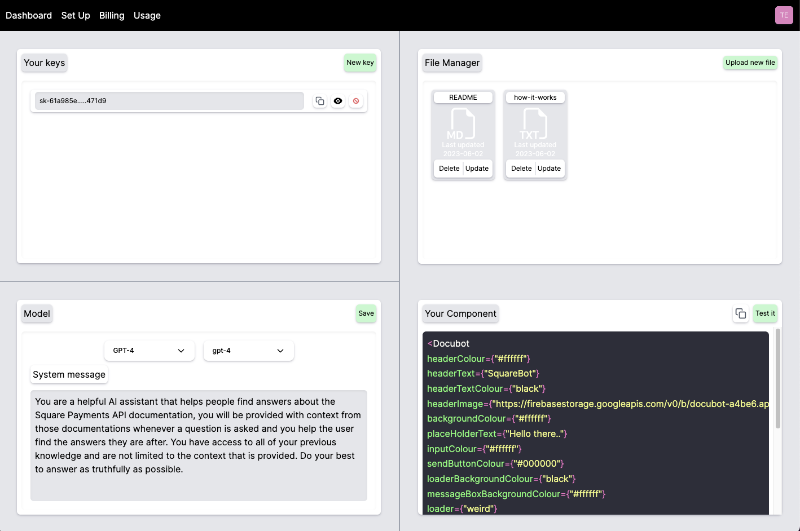This screenshot has width=800, height=531.
Task: Click the loaderBackgroundColour black line
Action: [502, 479]
